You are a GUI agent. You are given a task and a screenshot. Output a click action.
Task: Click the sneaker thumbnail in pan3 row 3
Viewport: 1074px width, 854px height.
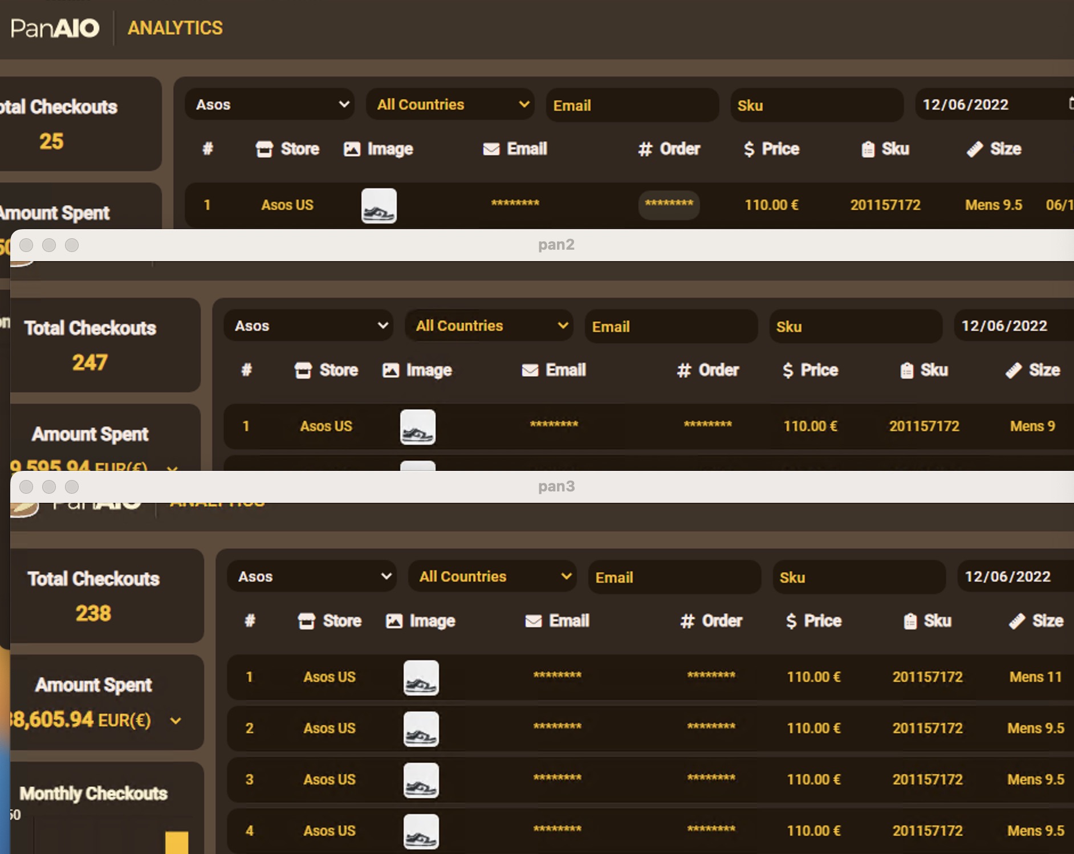tap(421, 780)
